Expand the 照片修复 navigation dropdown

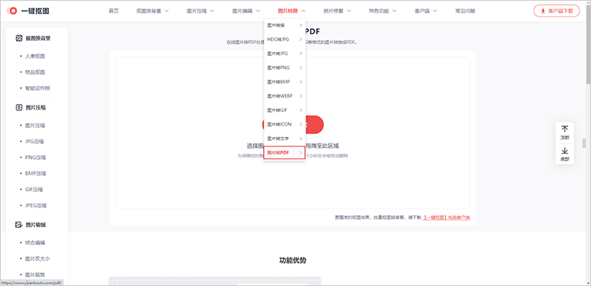(337, 11)
